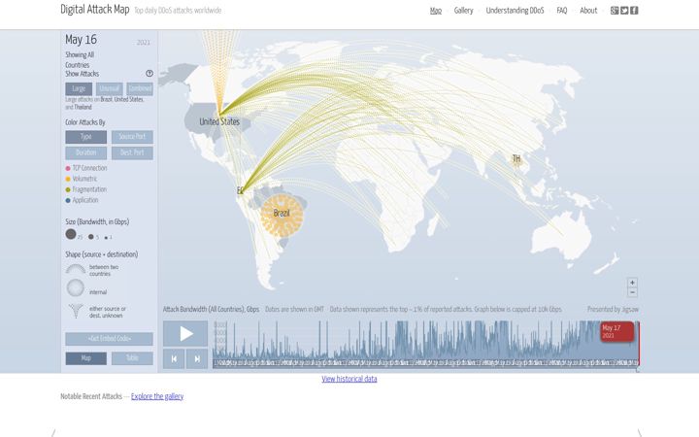The width and height of the screenshot is (699, 437).
Task: Step to next day in timeline
Action: (197, 359)
